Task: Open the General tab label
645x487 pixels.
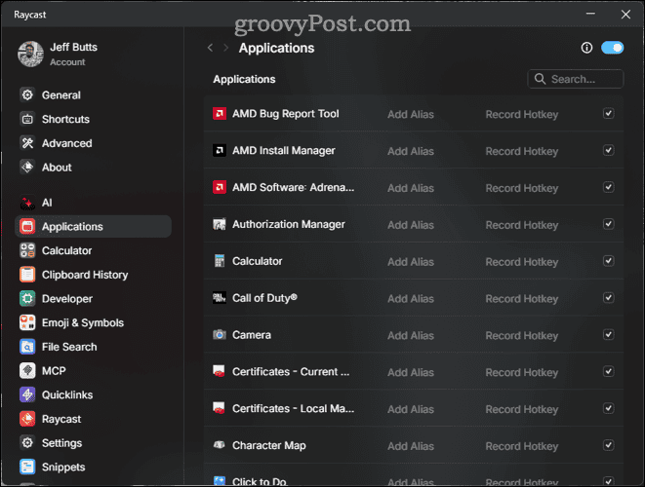Action: tap(61, 95)
